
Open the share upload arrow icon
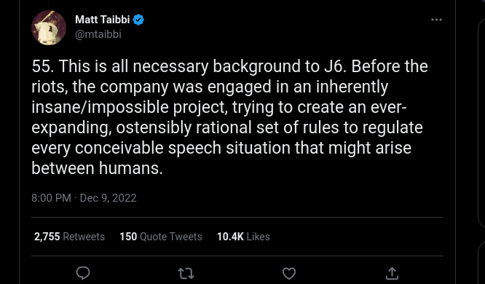(392, 273)
